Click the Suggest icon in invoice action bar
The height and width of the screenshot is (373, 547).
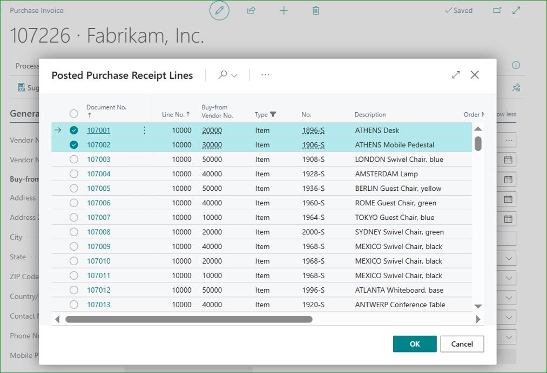(x=22, y=87)
